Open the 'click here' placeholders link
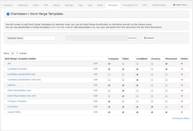The height and width of the screenshot is (131, 193). coord(56,27)
